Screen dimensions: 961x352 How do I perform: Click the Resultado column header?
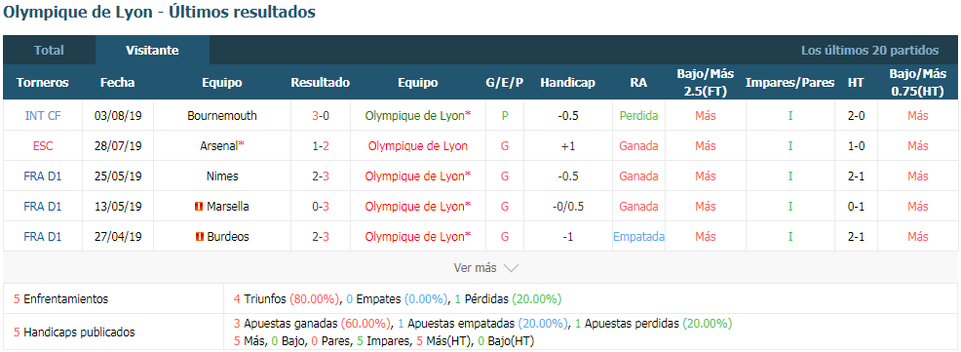click(x=321, y=83)
